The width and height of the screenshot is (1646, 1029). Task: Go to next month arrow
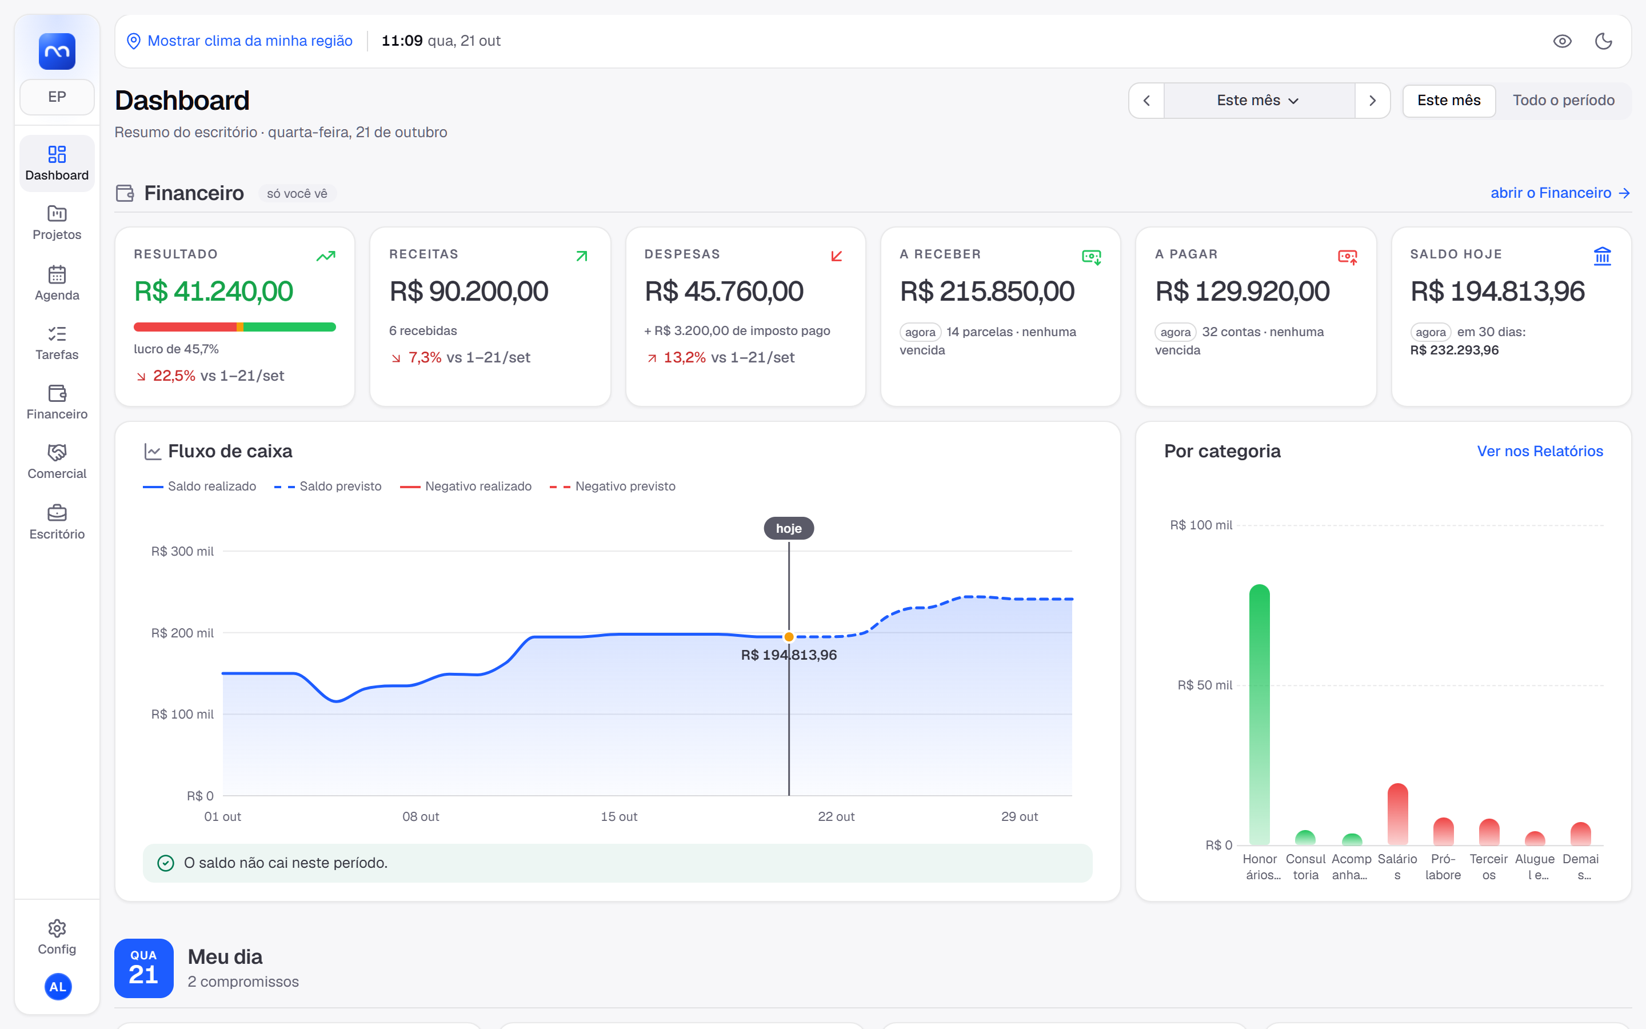1373,101
